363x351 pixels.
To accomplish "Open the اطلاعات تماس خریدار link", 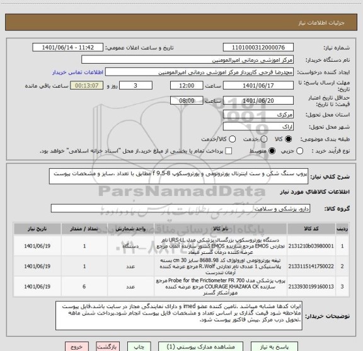I will (78, 72).
